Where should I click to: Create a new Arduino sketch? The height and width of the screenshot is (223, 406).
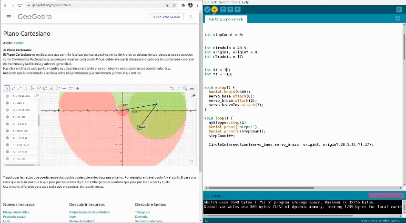[x=223, y=10]
